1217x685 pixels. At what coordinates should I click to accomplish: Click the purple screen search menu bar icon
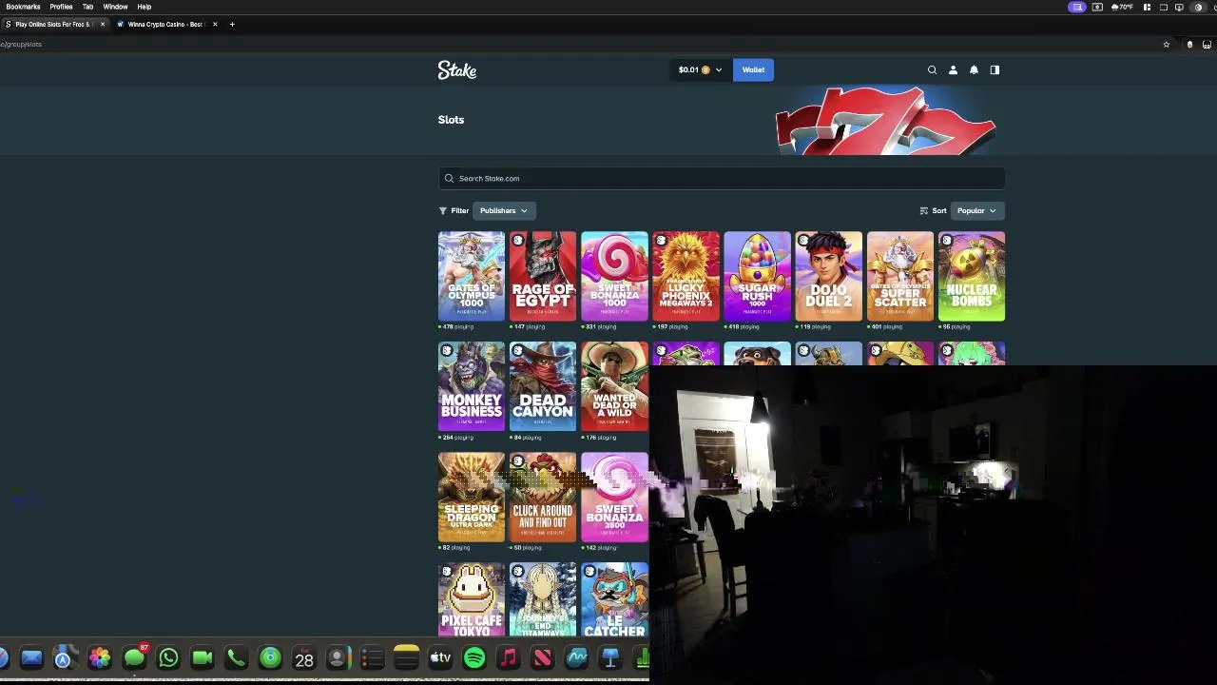click(x=1076, y=7)
